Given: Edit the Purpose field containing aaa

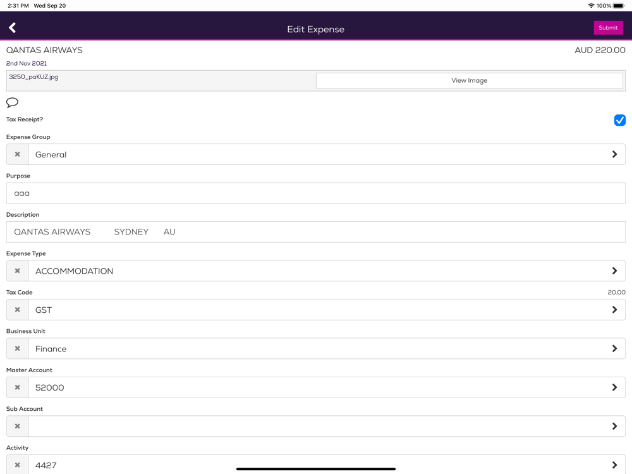Looking at the screenshot, I should pos(316,193).
